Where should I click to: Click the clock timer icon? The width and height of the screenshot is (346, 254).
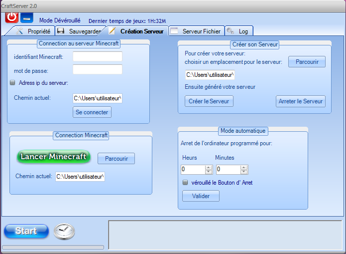pyautogui.click(x=64, y=232)
